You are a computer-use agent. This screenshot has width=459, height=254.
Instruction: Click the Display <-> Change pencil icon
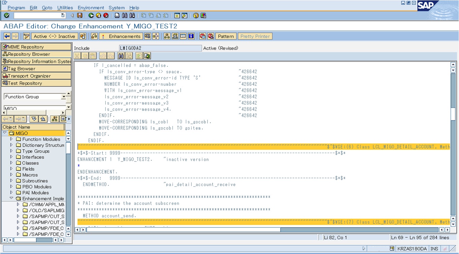(x=26, y=36)
